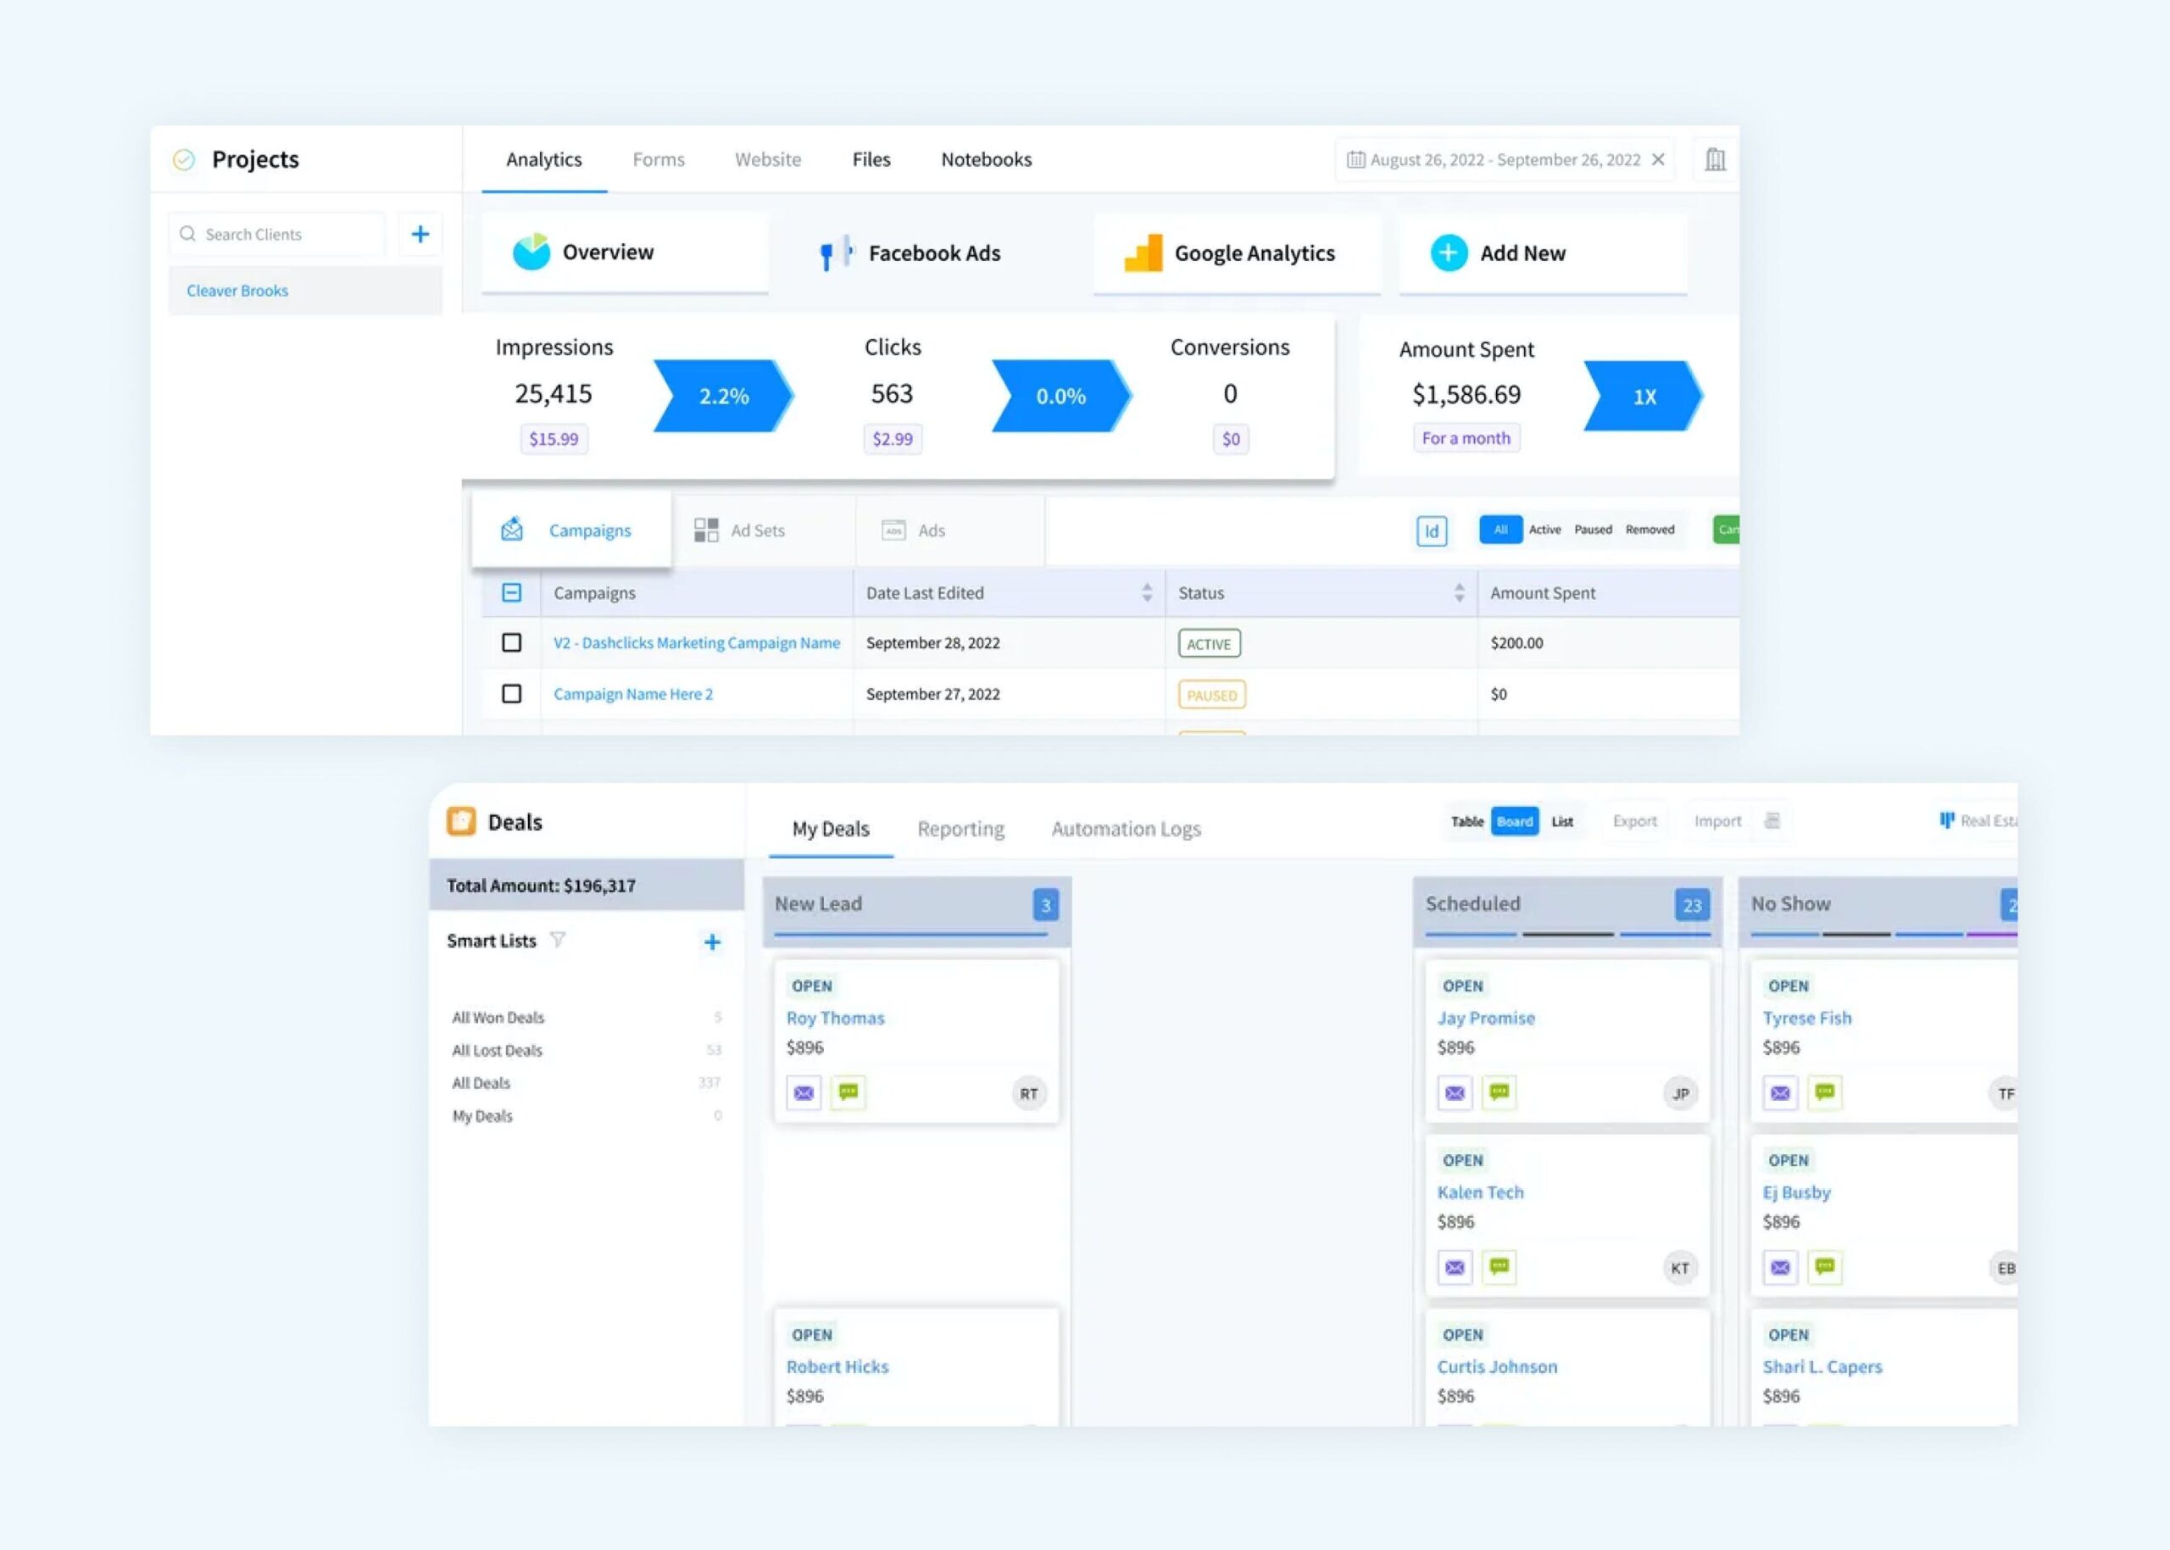This screenshot has width=2170, height=1550.
Task: Click chat icon on Roy Thomas card
Action: pos(848,1092)
